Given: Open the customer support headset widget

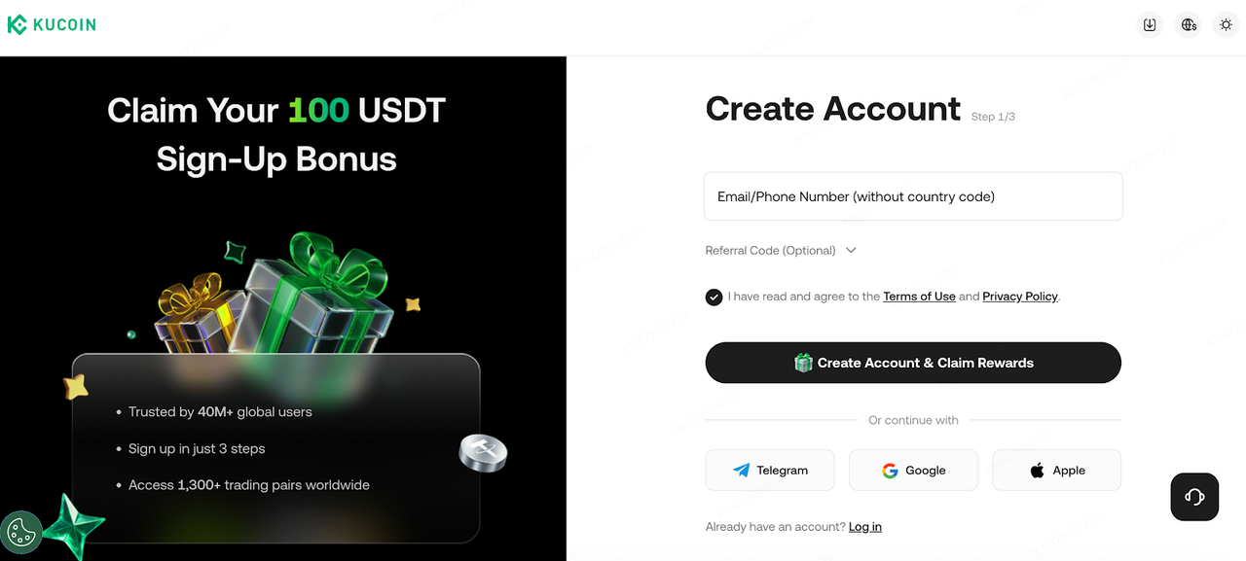Looking at the screenshot, I should point(1194,497).
